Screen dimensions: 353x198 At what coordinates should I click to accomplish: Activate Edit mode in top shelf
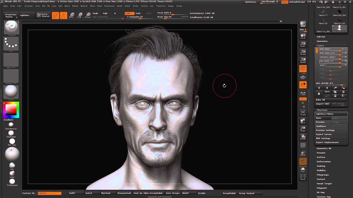tap(55, 15)
